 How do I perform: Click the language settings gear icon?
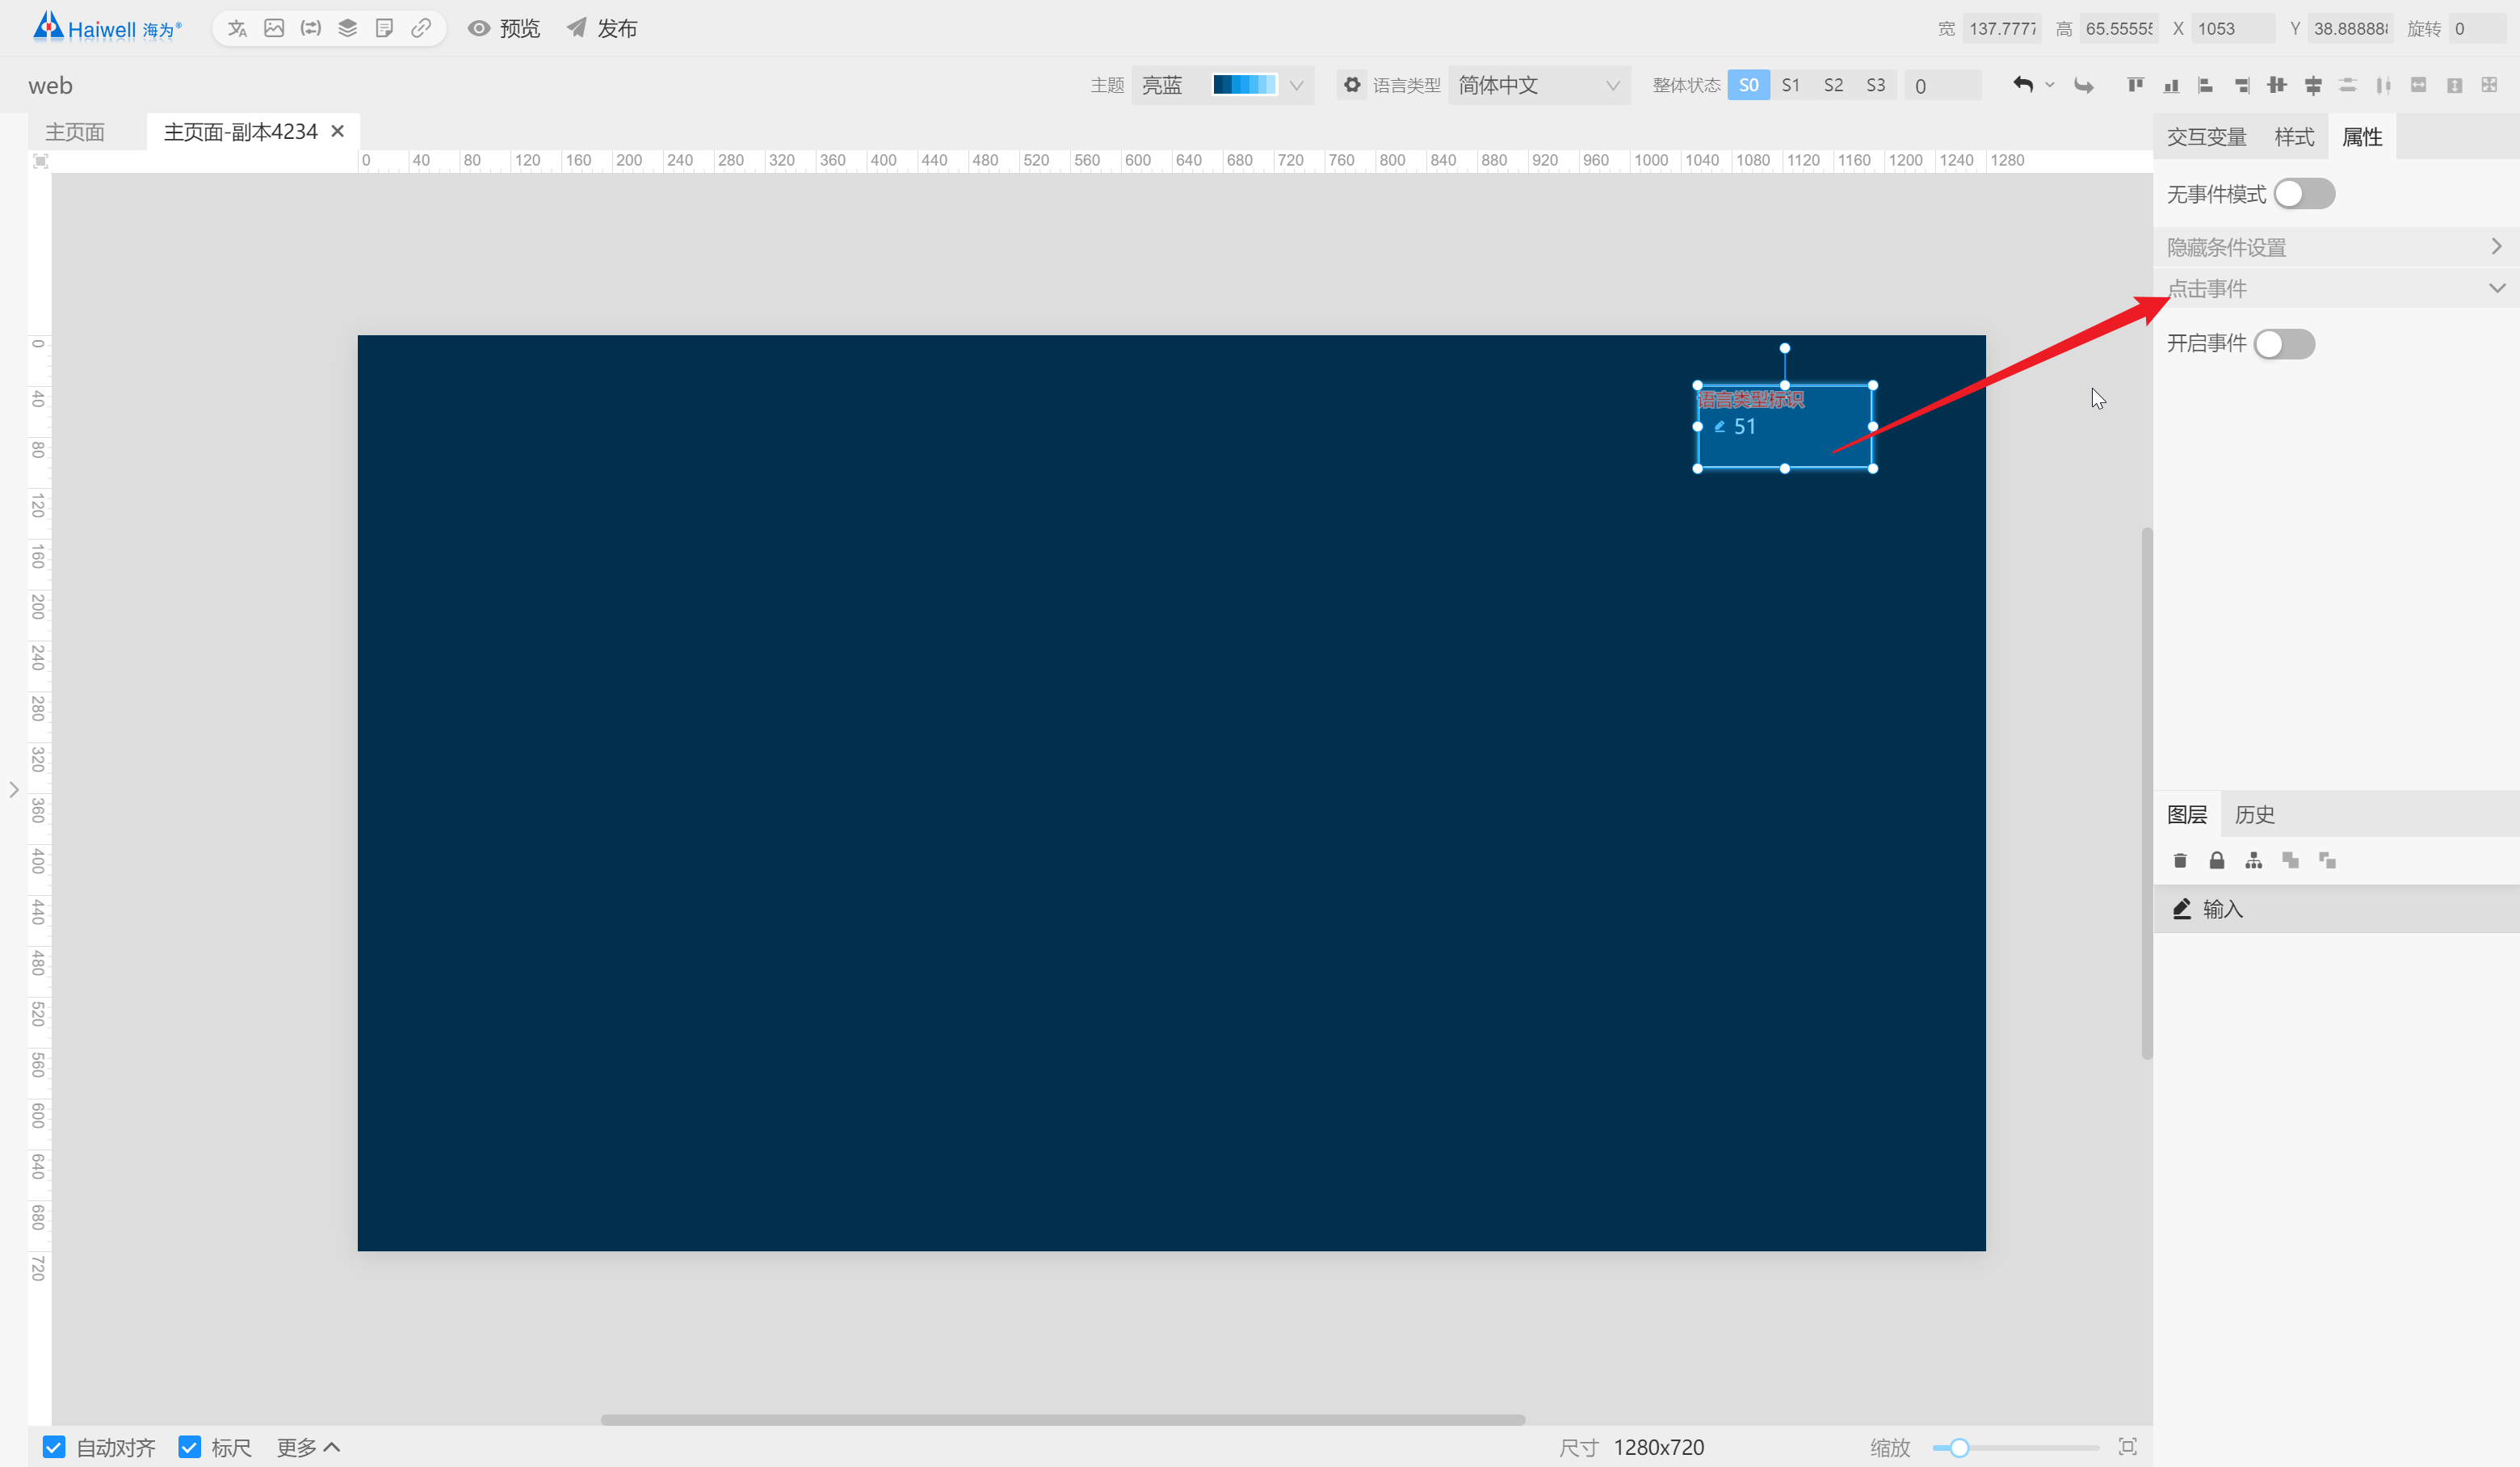(1352, 85)
